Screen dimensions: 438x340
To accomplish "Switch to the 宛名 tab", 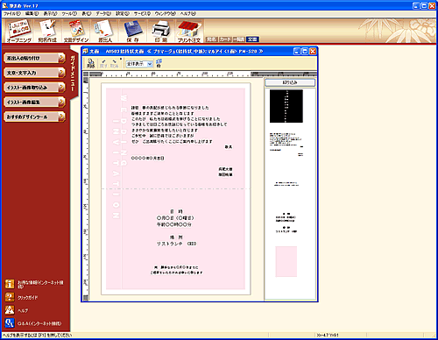I will (x=212, y=39).
